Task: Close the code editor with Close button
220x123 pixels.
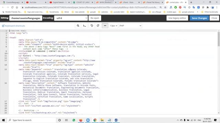Action: click(214, 18)
